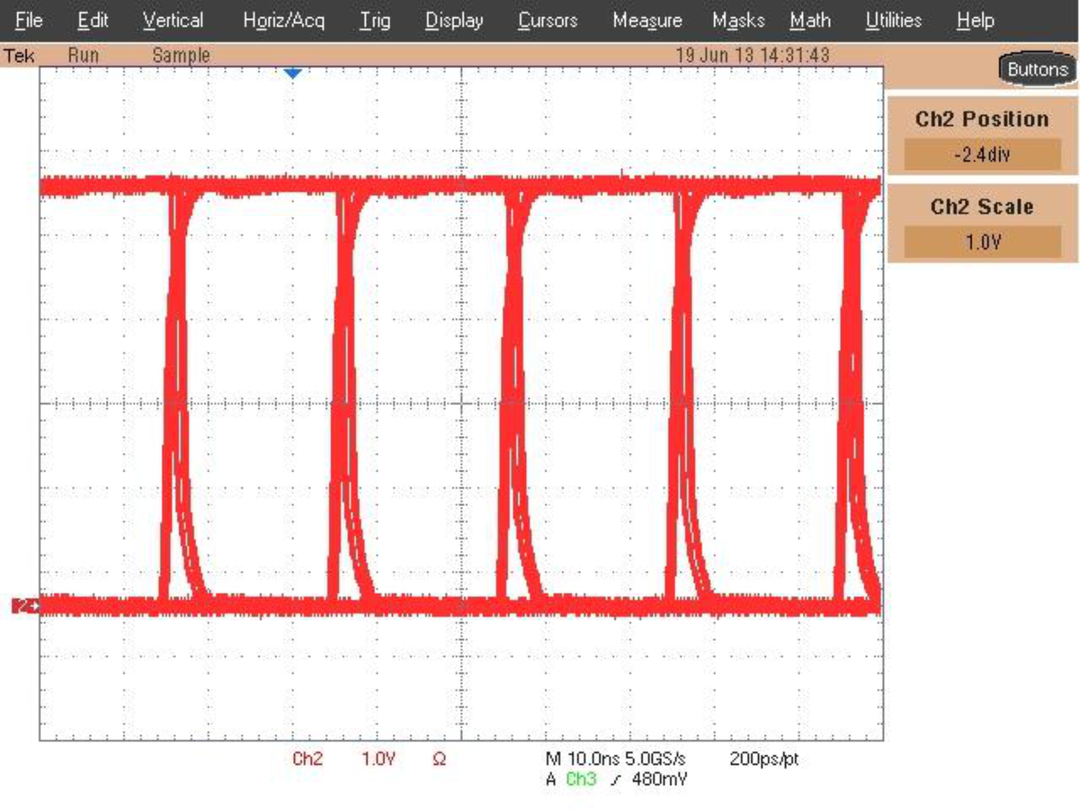Open the Measure menu
The image size is (1080, 809).
(648, 20)
